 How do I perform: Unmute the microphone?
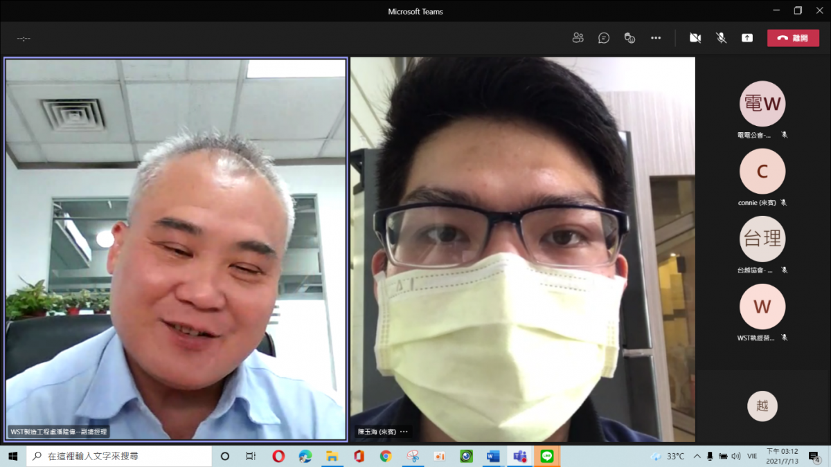[721, 38]
